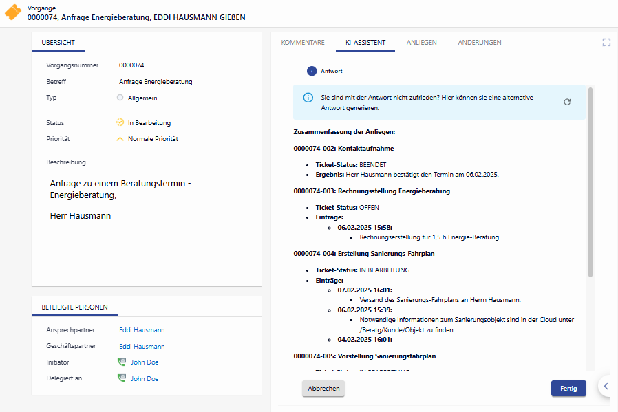Click the orange ticket icon in header

(12, 13)
